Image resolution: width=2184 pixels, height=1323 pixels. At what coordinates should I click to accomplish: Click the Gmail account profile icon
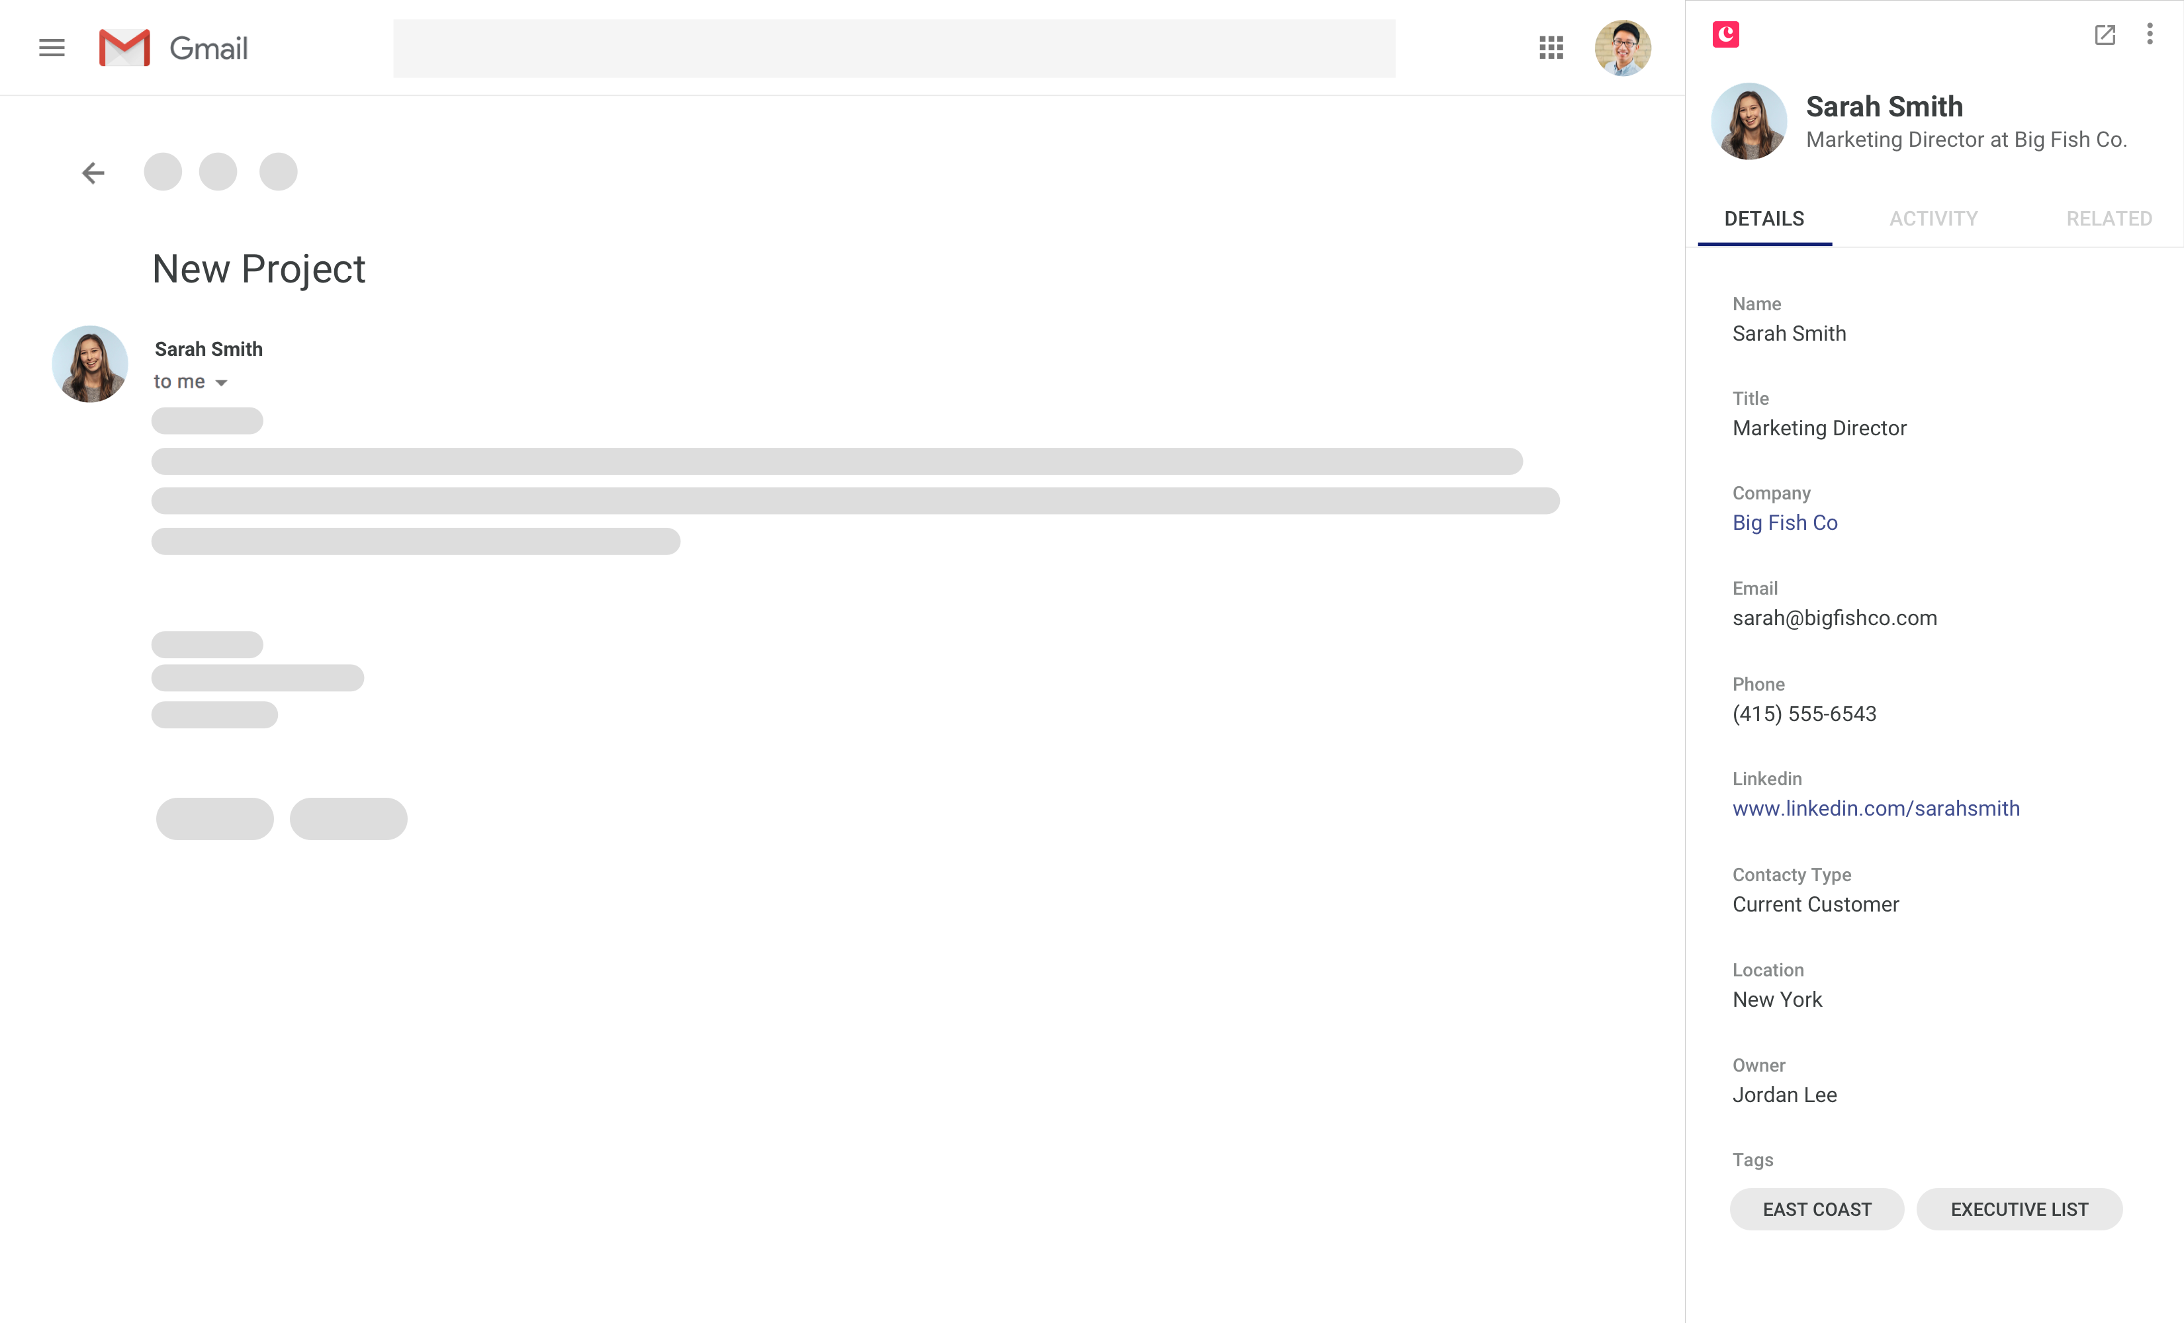point(1622,47)
